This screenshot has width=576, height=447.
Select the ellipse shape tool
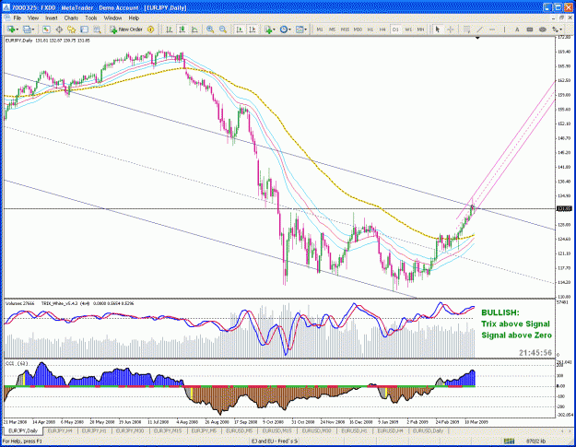[543, 29]
